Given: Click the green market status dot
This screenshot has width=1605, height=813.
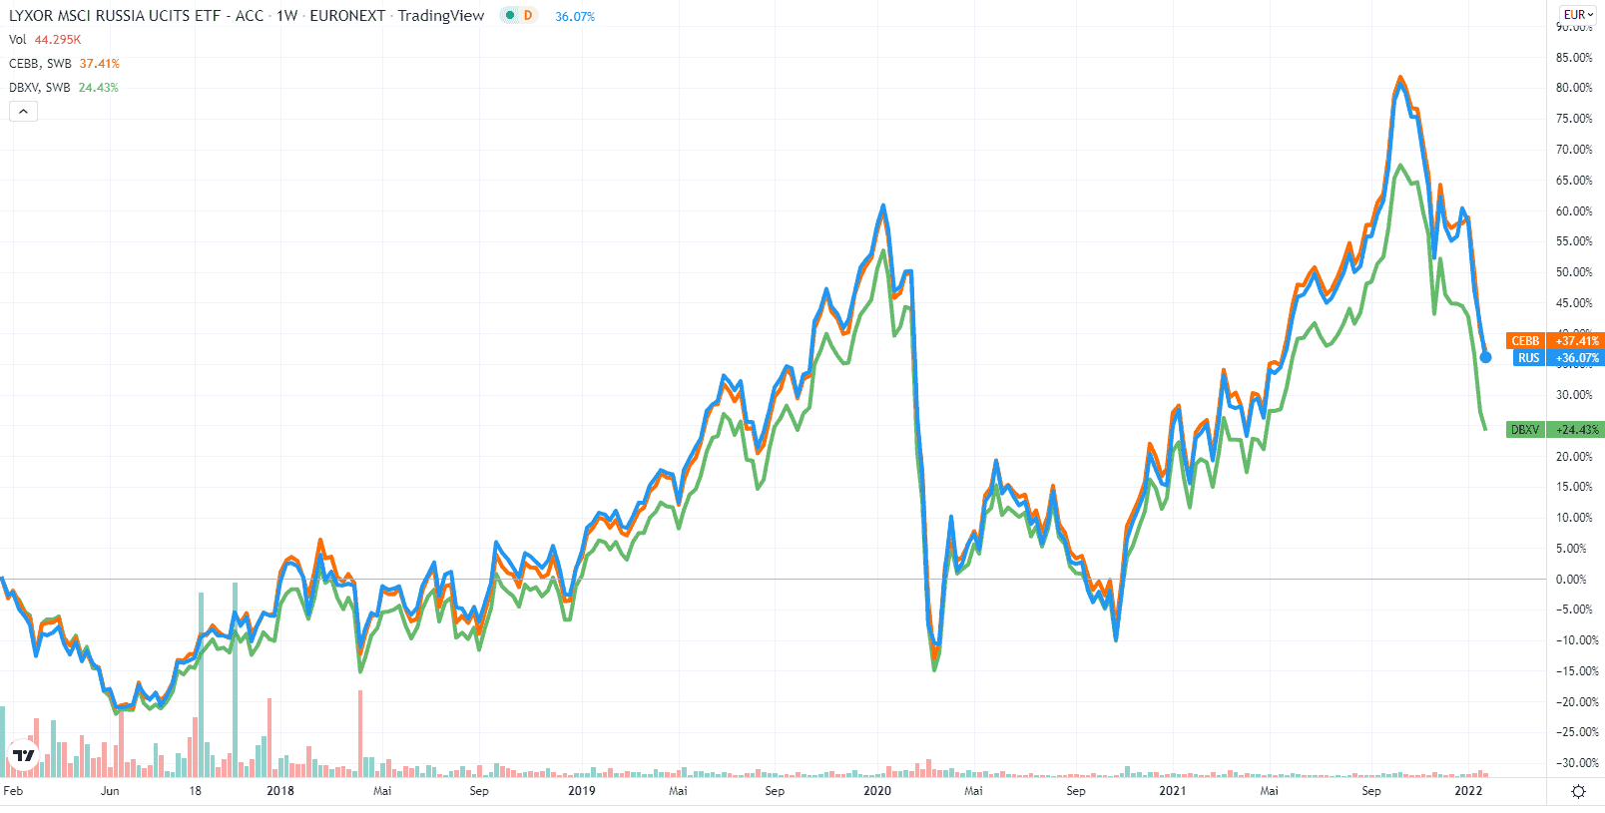Looking at the screenshot, I should pos(510,16).
